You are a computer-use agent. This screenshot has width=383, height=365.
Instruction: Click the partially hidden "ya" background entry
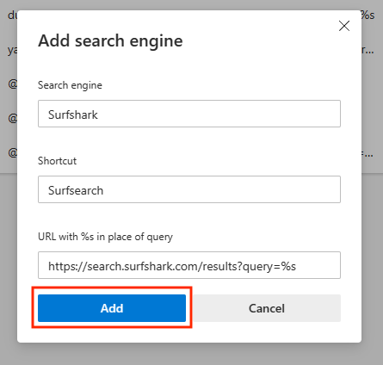click(x=12, y=51)
